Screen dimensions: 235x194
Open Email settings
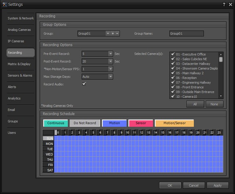21,110
